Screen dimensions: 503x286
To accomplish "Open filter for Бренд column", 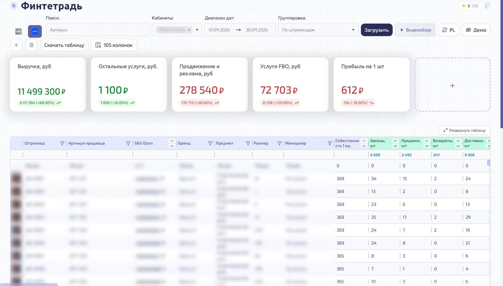I will (x=210, y=143).
